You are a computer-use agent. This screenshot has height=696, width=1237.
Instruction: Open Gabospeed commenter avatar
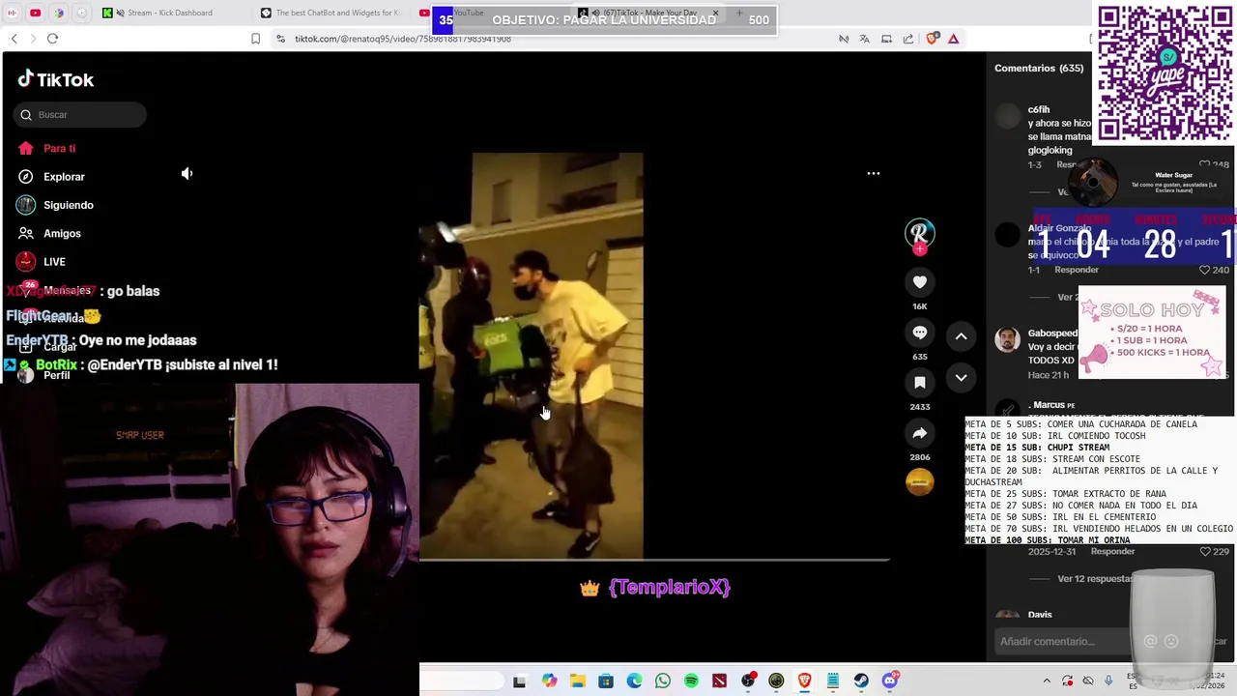point(1008,339)
